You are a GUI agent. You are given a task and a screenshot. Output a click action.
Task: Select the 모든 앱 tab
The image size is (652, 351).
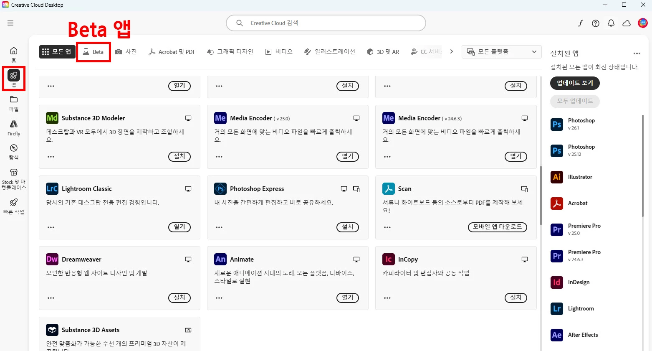tap(57, 52)
